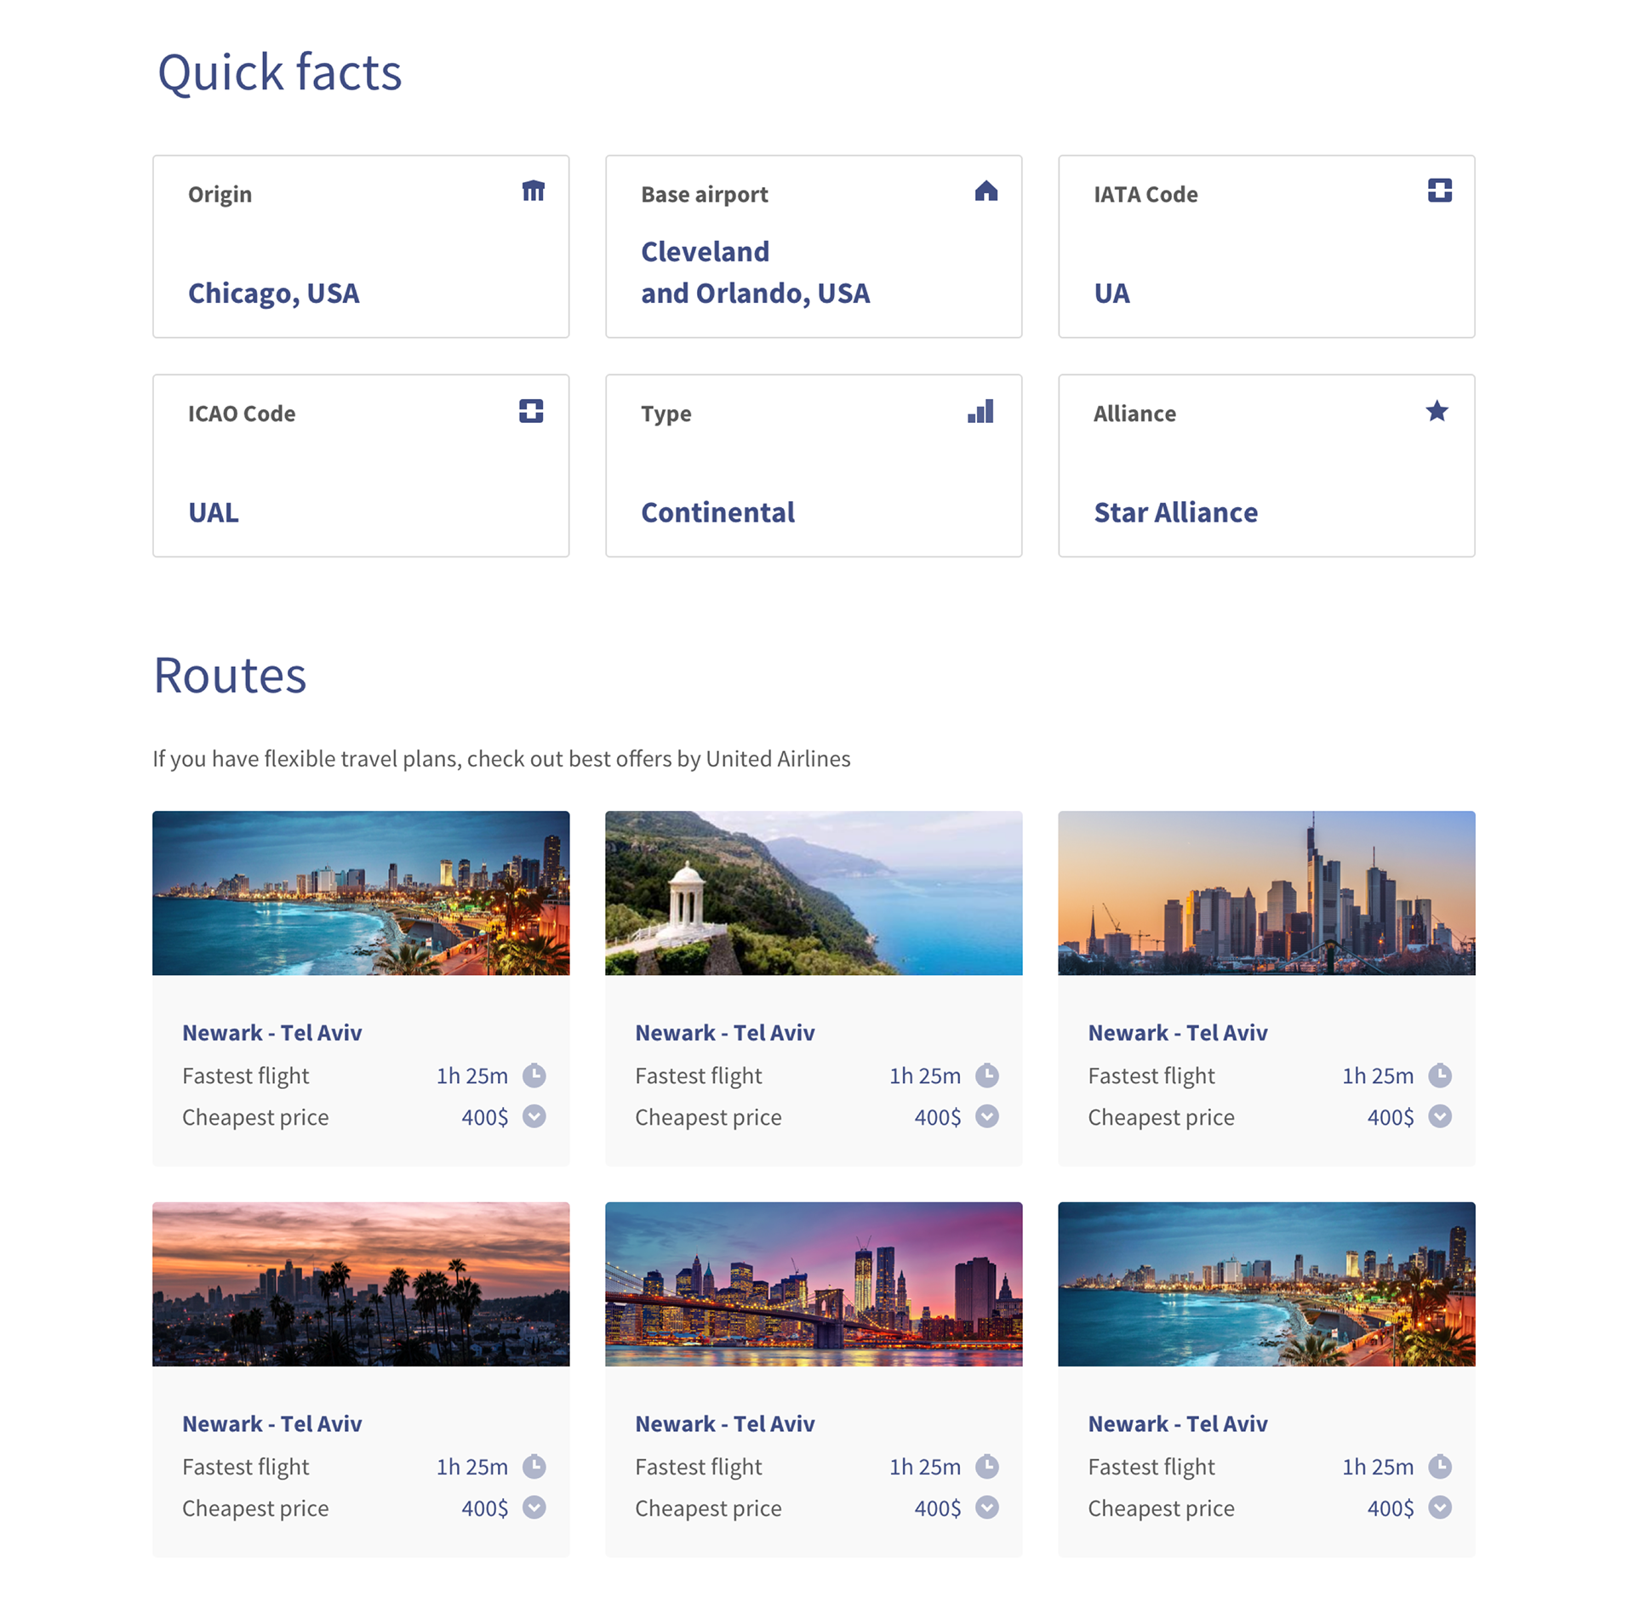Click the 'Cleveland and Orlando, USA' base airport value
Screen dimensions: 1634x1620
pyautogui.click(x=756, y=272)
